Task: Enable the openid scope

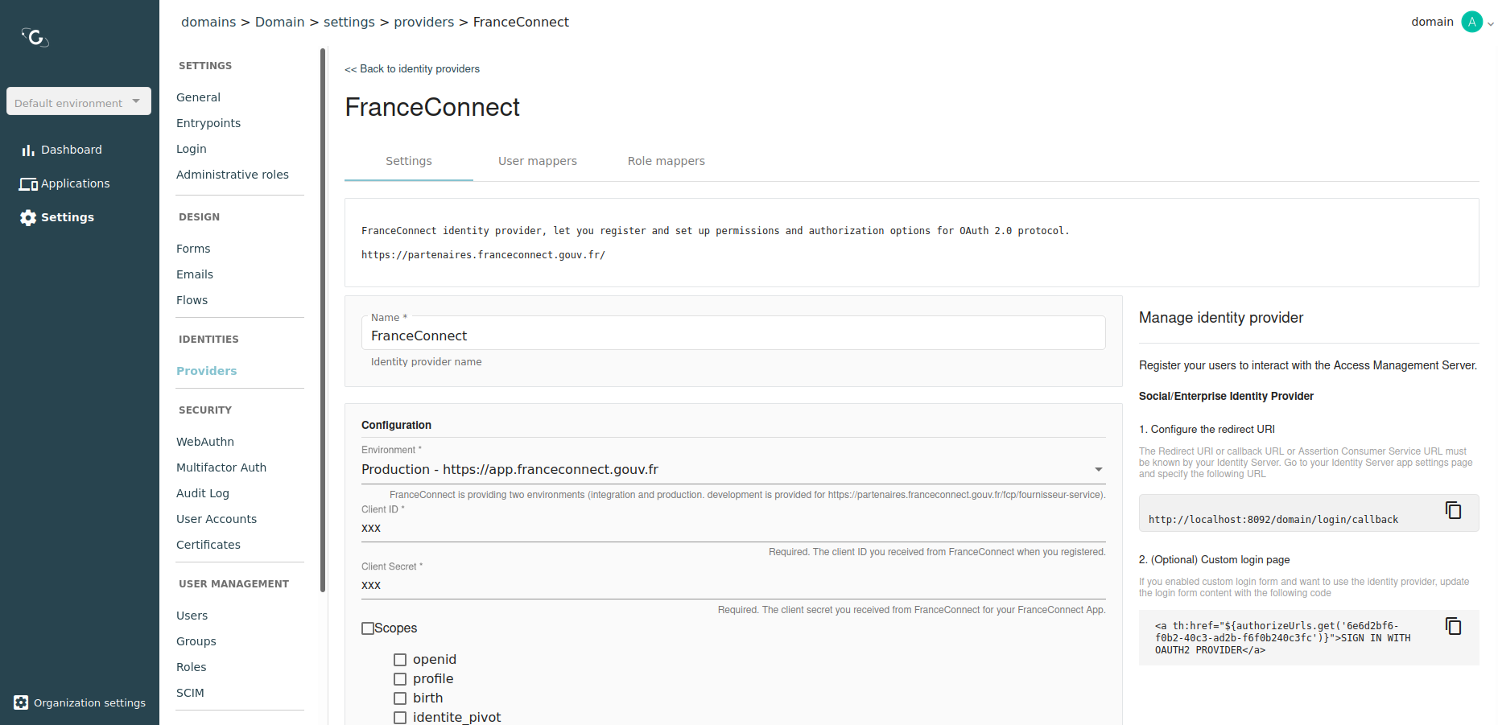Action: 400,660
